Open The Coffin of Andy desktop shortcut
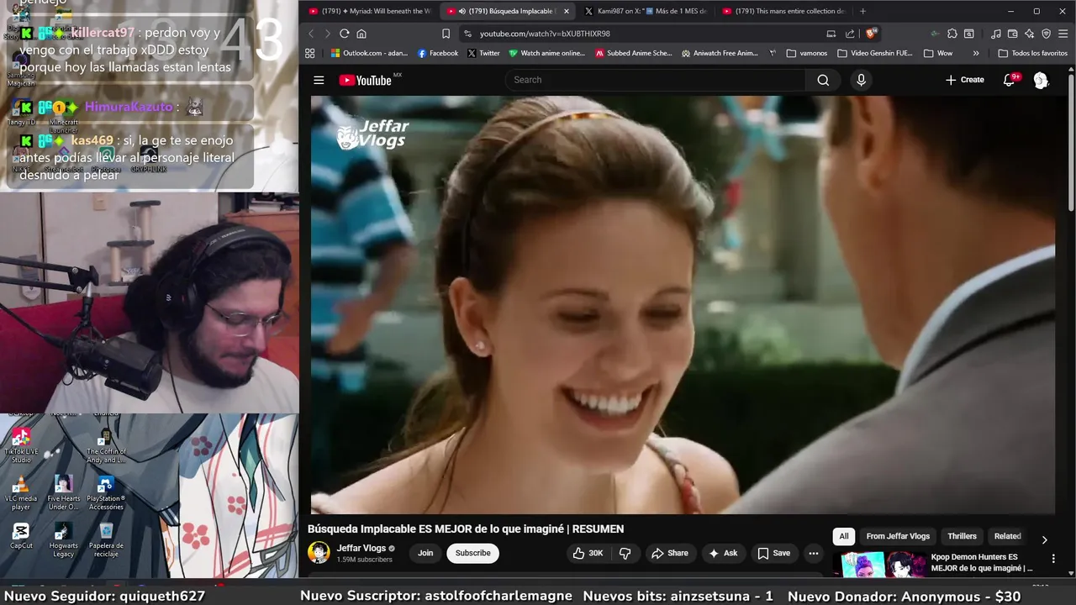Image resolution: width=1076 pixels, height=605 pixels. tap(106, 445)
